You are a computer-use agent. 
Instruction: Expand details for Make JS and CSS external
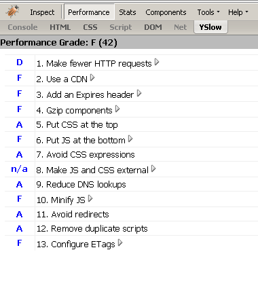pyautogui.click(x=153, y=168)
